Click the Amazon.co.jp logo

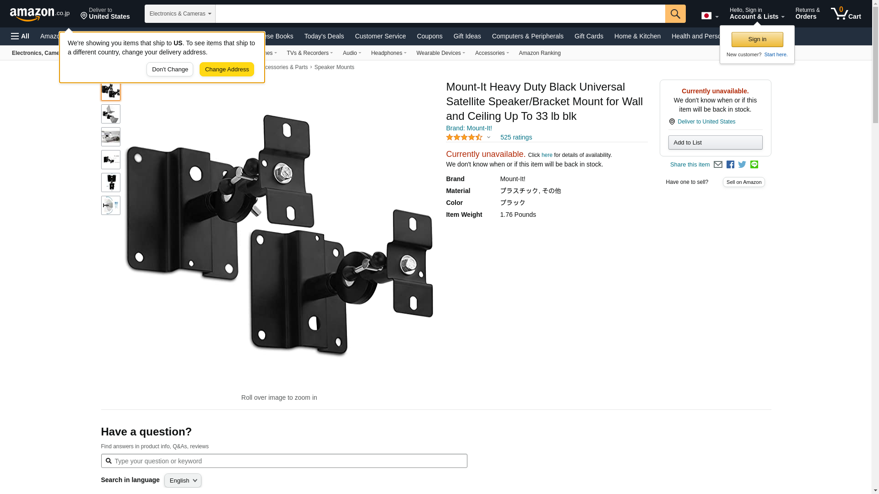click(x=40, y=14)
